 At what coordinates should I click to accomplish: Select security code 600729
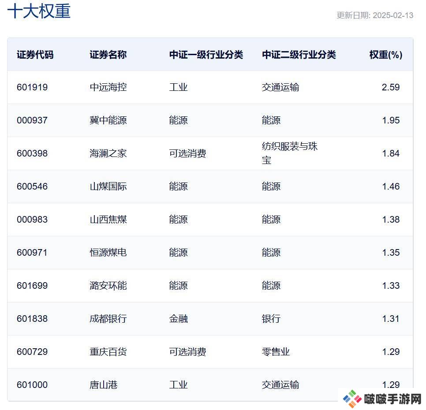click(x=32, y=352)
